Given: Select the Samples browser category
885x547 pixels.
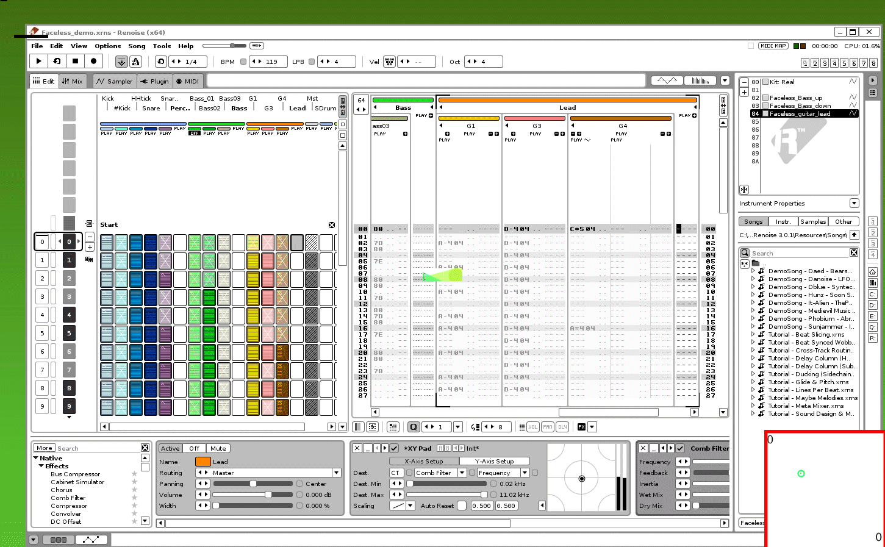Looking at the screenshot, I should [813, 221].
